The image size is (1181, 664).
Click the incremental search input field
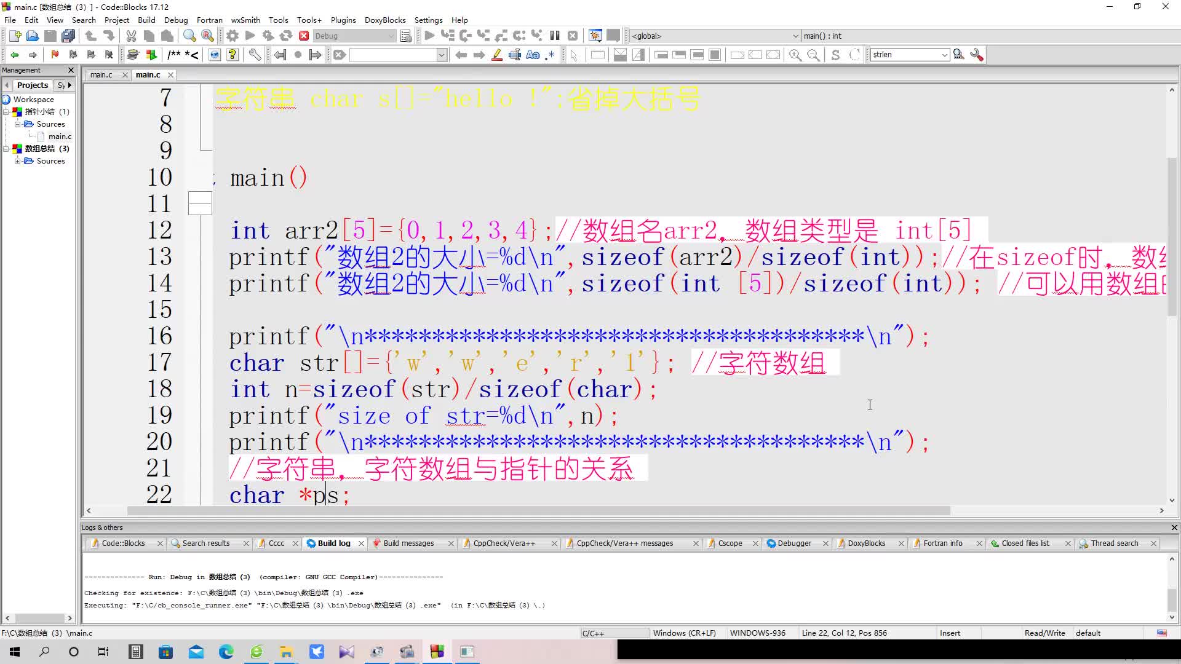click(394, 55)
